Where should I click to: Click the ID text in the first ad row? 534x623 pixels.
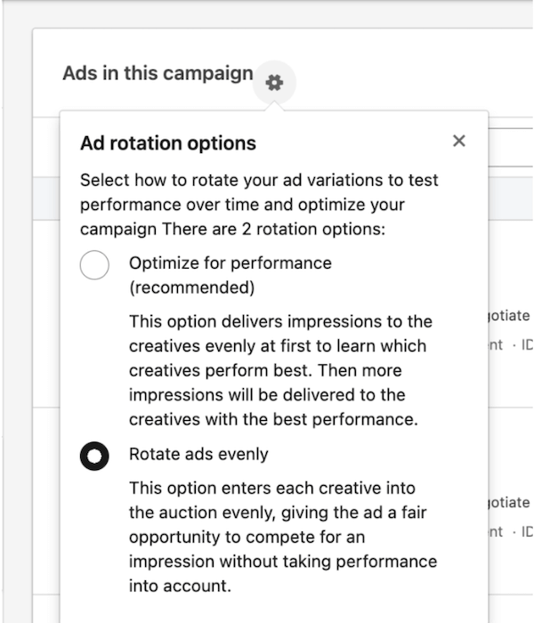(x=525, y=344)
